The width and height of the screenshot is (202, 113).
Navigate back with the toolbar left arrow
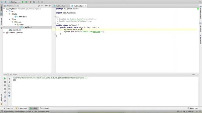[x=2, y=2]
